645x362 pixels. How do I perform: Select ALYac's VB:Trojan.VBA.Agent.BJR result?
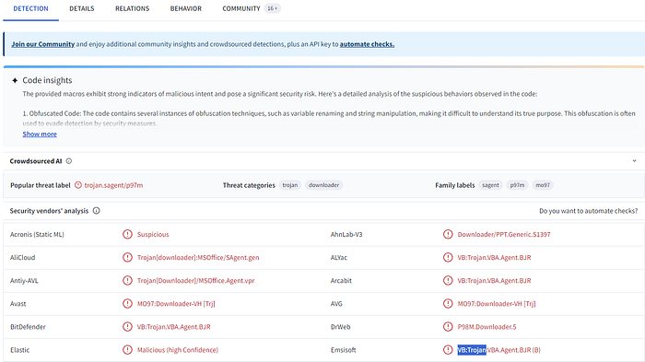[x=494, y=258]
